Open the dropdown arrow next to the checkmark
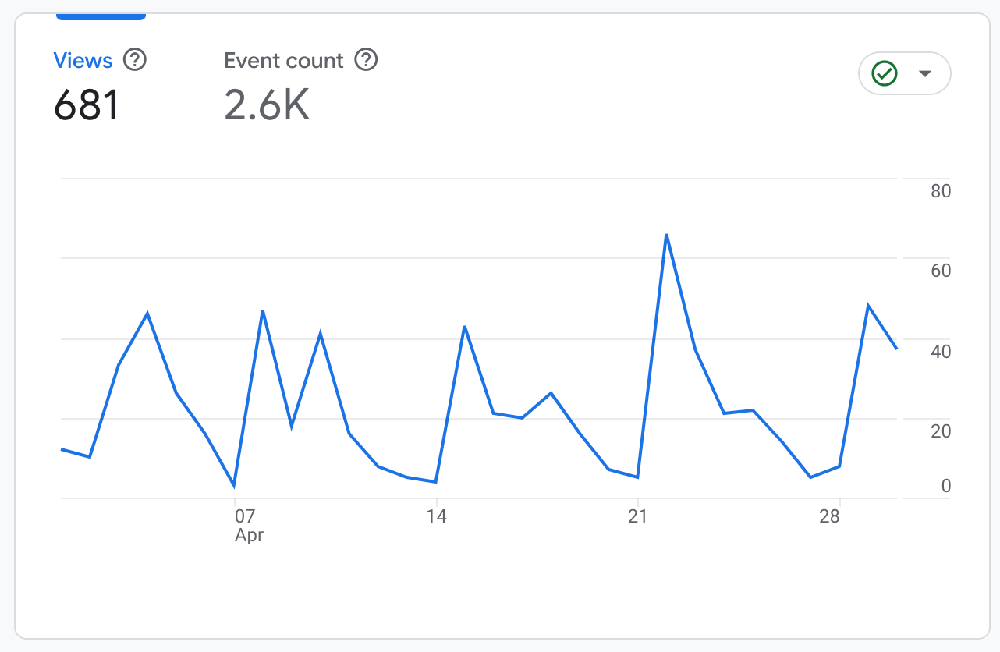Viewport: 1000px width, 652px height. click(x=925, y=73)
